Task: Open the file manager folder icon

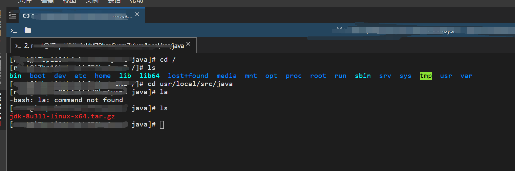Action: [x=28, y=30]
